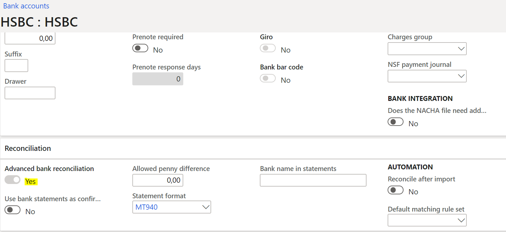506x232 pixels.
Task: Open the Charges group dropdown
Action: point(461,49)
